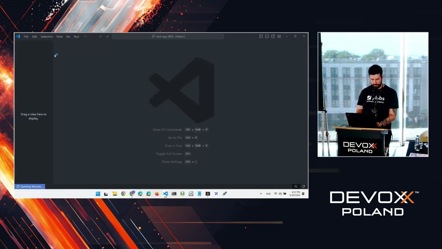
Task: Open the View menu
Action: tap(59, 36)
